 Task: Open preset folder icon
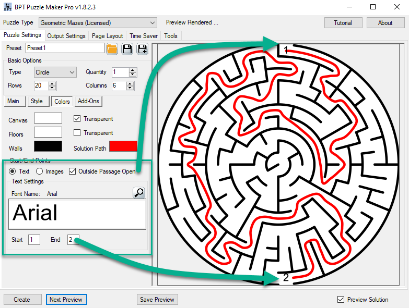112,49
